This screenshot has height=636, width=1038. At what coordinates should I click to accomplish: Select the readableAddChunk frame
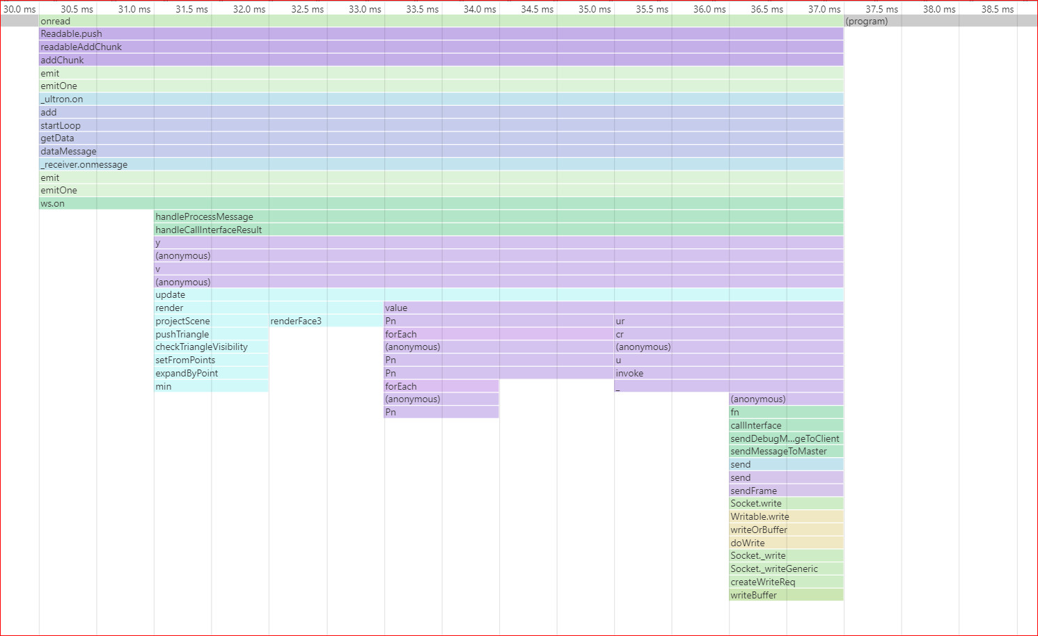(441, 47)
